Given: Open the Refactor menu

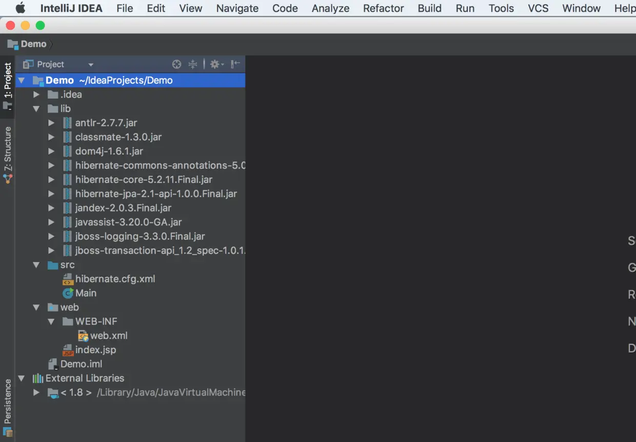Looking at the screenshot, I should tap(383, 8).
